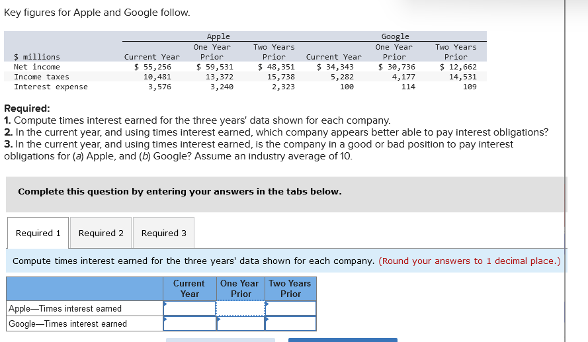Click the Google column group header
Screen dimensions: 588x342
point(396,36)
